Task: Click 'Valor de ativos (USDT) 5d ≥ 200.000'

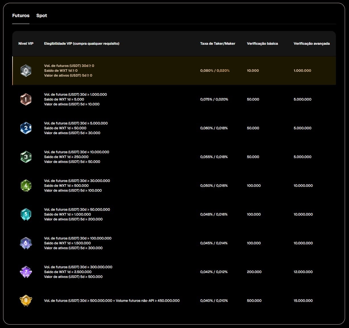Action: tap(74, 219)
